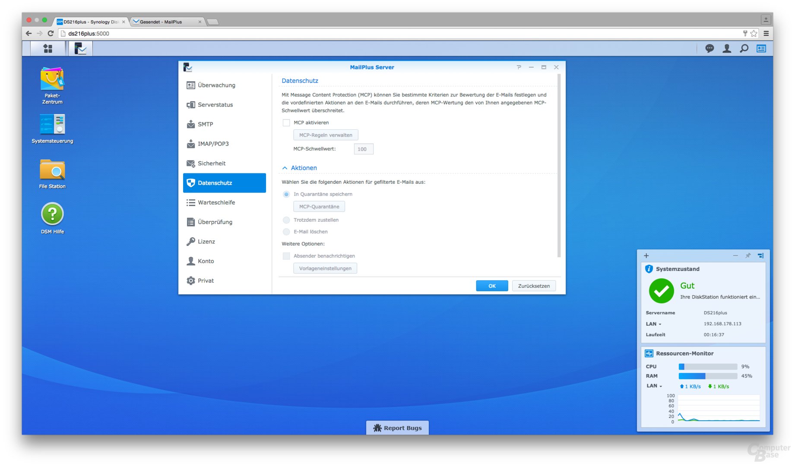Viewport: 795px width, 466px height.
Task: Click Chrome back arrow
Action: click(29, 33)
